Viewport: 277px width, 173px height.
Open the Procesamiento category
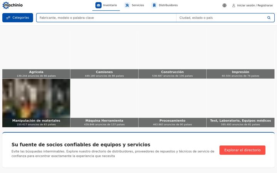coord(172,103)
